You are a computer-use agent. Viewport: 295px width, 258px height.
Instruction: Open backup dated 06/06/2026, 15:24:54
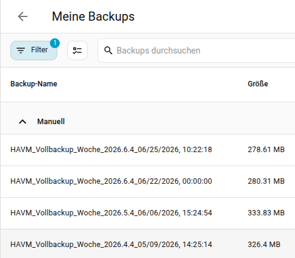(x=111, y=213)
